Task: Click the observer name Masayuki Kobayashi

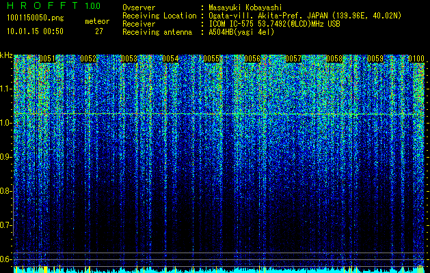Action: click(245, 8)
